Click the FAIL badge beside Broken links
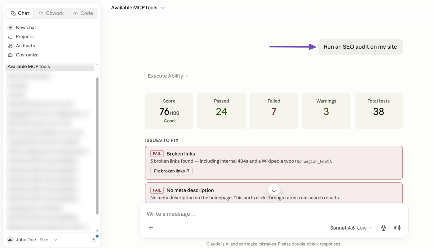The image size is (434, 248). tap(157, 154)
